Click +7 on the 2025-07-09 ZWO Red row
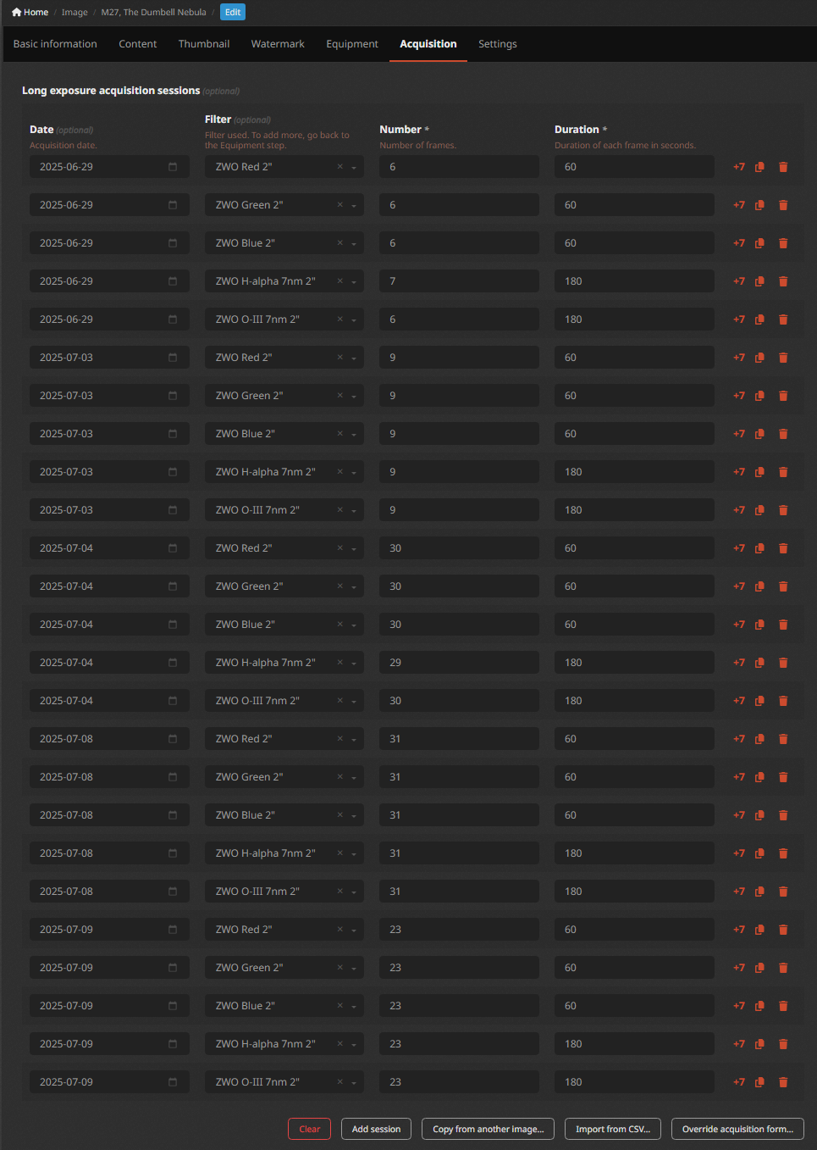Screen dimensions: 817x1150 tap(739, 930)
